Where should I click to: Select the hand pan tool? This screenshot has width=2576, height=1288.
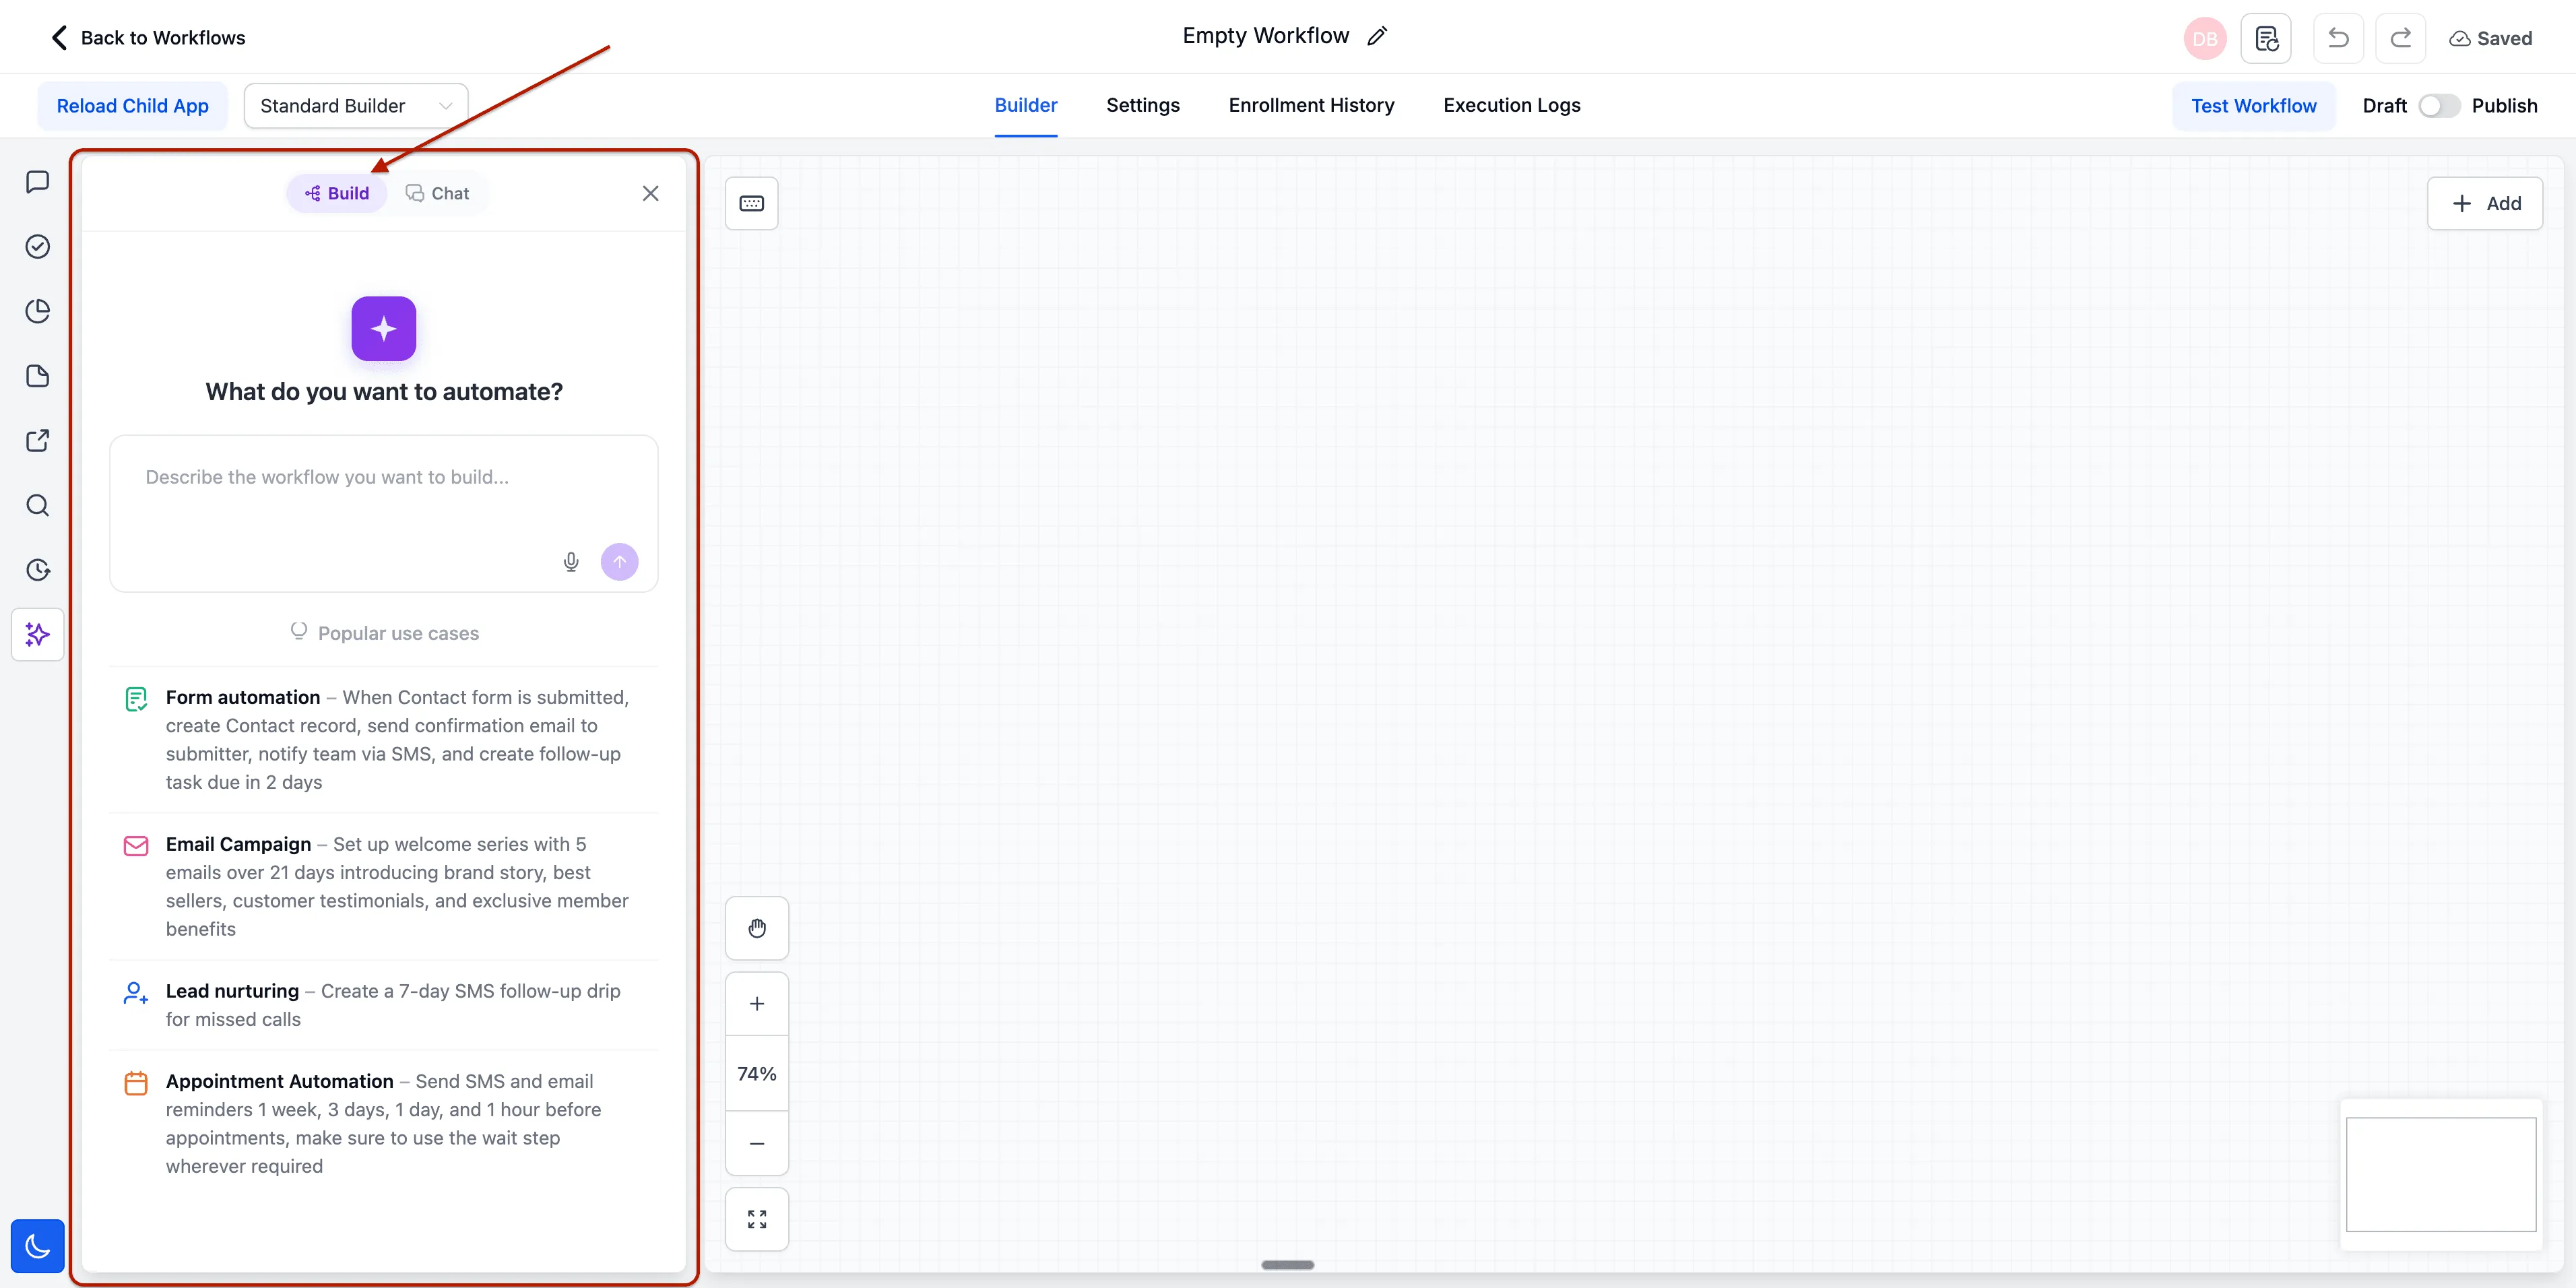pyautogui.click(x=757, y=929)
